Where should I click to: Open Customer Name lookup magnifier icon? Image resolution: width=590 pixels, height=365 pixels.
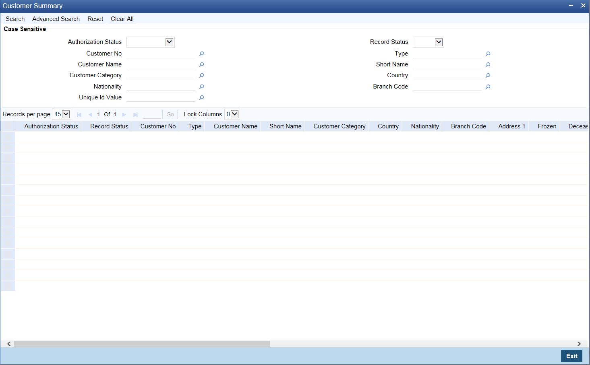202,64
